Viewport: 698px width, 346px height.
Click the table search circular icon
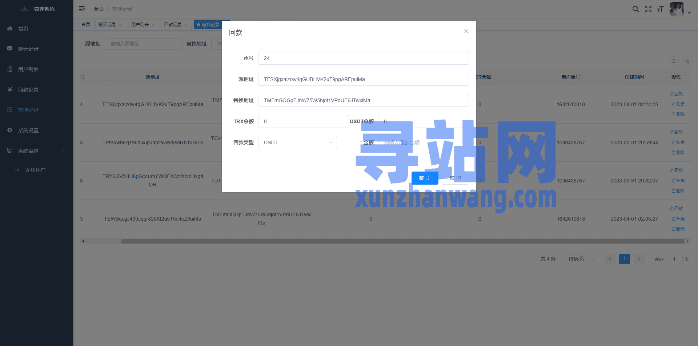click(x=673, y=61)
